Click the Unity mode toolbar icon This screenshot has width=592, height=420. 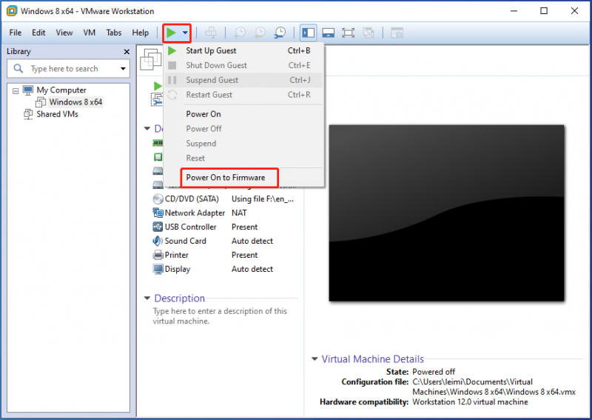pos(368,33)
